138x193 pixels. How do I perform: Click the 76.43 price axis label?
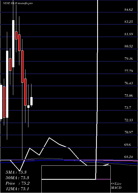129,83
